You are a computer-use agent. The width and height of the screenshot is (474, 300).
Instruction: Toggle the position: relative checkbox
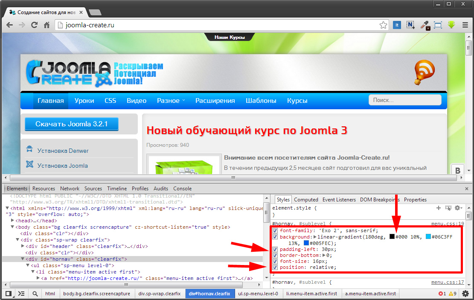pos(275,268)
